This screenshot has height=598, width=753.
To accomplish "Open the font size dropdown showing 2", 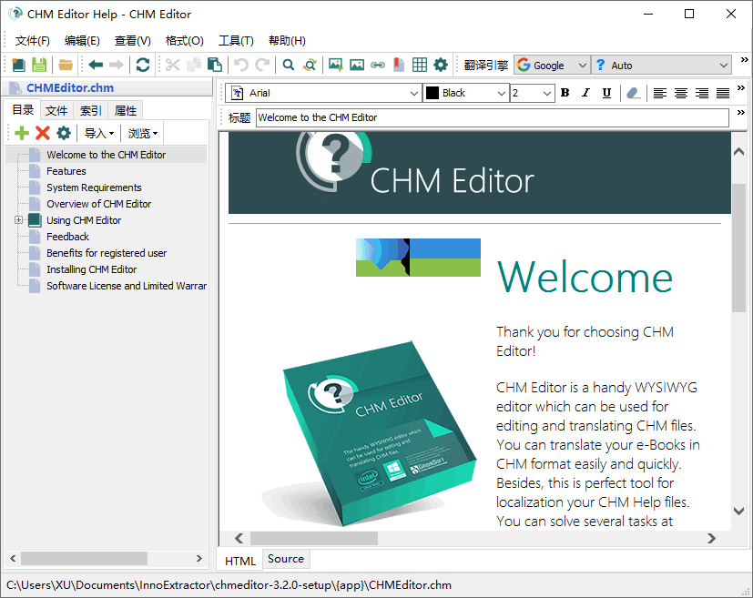I will 533,93.
